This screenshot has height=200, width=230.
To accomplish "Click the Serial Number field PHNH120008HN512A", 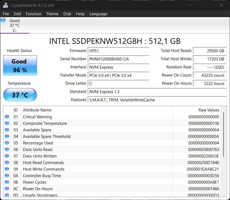I will pos(118,59).
